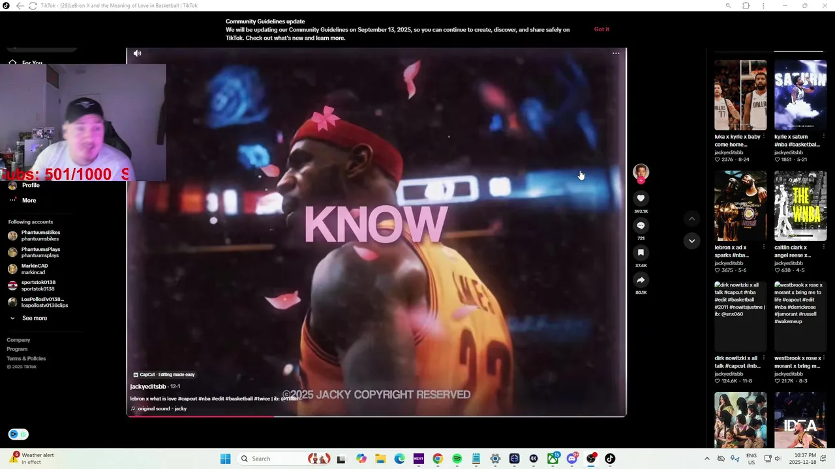Open options for caitlin clark video
This screenshot has height=469, width=835.
824,248
